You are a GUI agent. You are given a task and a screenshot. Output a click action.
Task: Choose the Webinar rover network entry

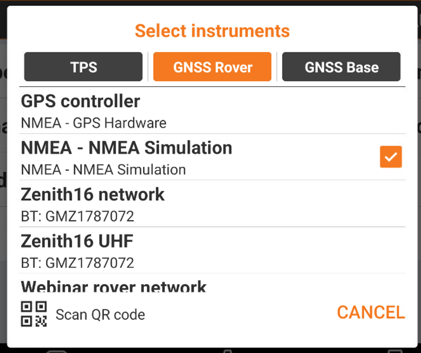[x=113, y=287]
